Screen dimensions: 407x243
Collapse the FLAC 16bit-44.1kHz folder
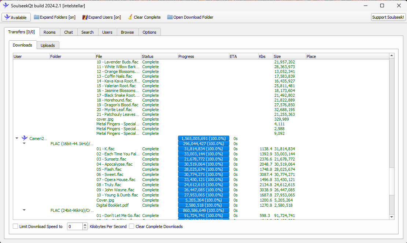24,143
